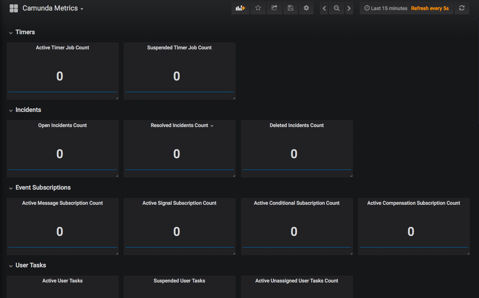Click Active Signal Subscription Count title
The height and width of the screenshot is (298, 479).
(179, 203)
